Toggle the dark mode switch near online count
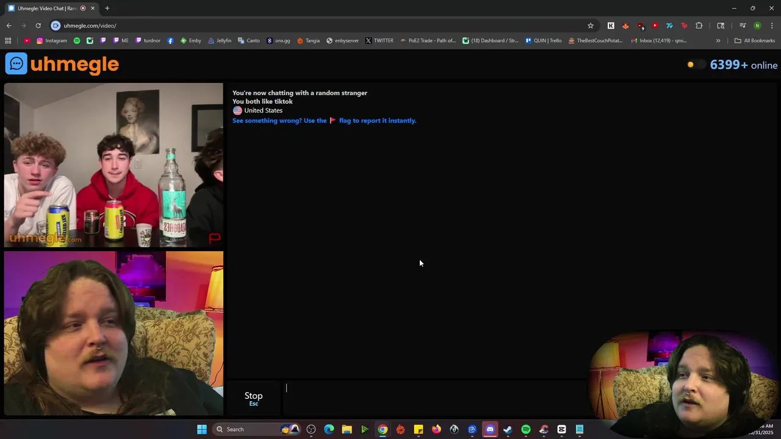Viewport: 781px width, 439px height. pos(696,65)
